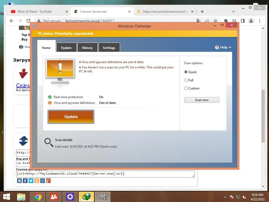Click the warning monitor status icon
Viewport: 269px width, 202px height.
click(60, 72)
